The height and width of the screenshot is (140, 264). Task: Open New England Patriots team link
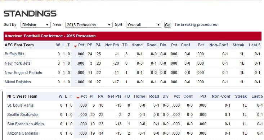coord(23,73)
